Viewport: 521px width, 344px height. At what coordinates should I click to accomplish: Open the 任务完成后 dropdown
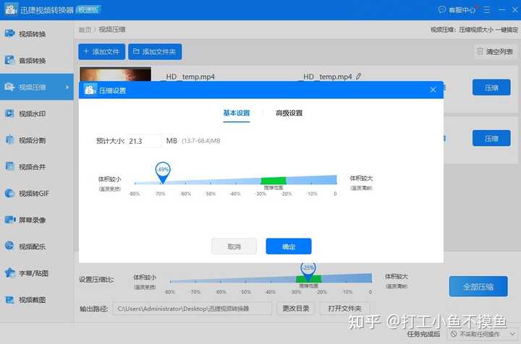pyautogui.click(x=482, y=334)
